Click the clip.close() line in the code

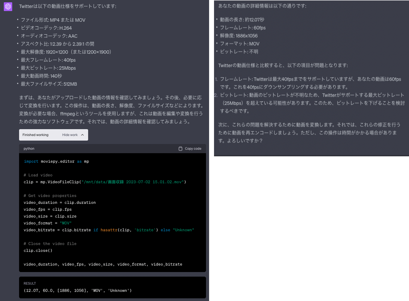tap(38, 250)
